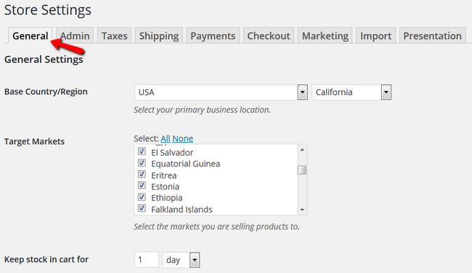Click the arrow of the USA dropdown
This screenshot has height=273, width=472.
[303, 92]
